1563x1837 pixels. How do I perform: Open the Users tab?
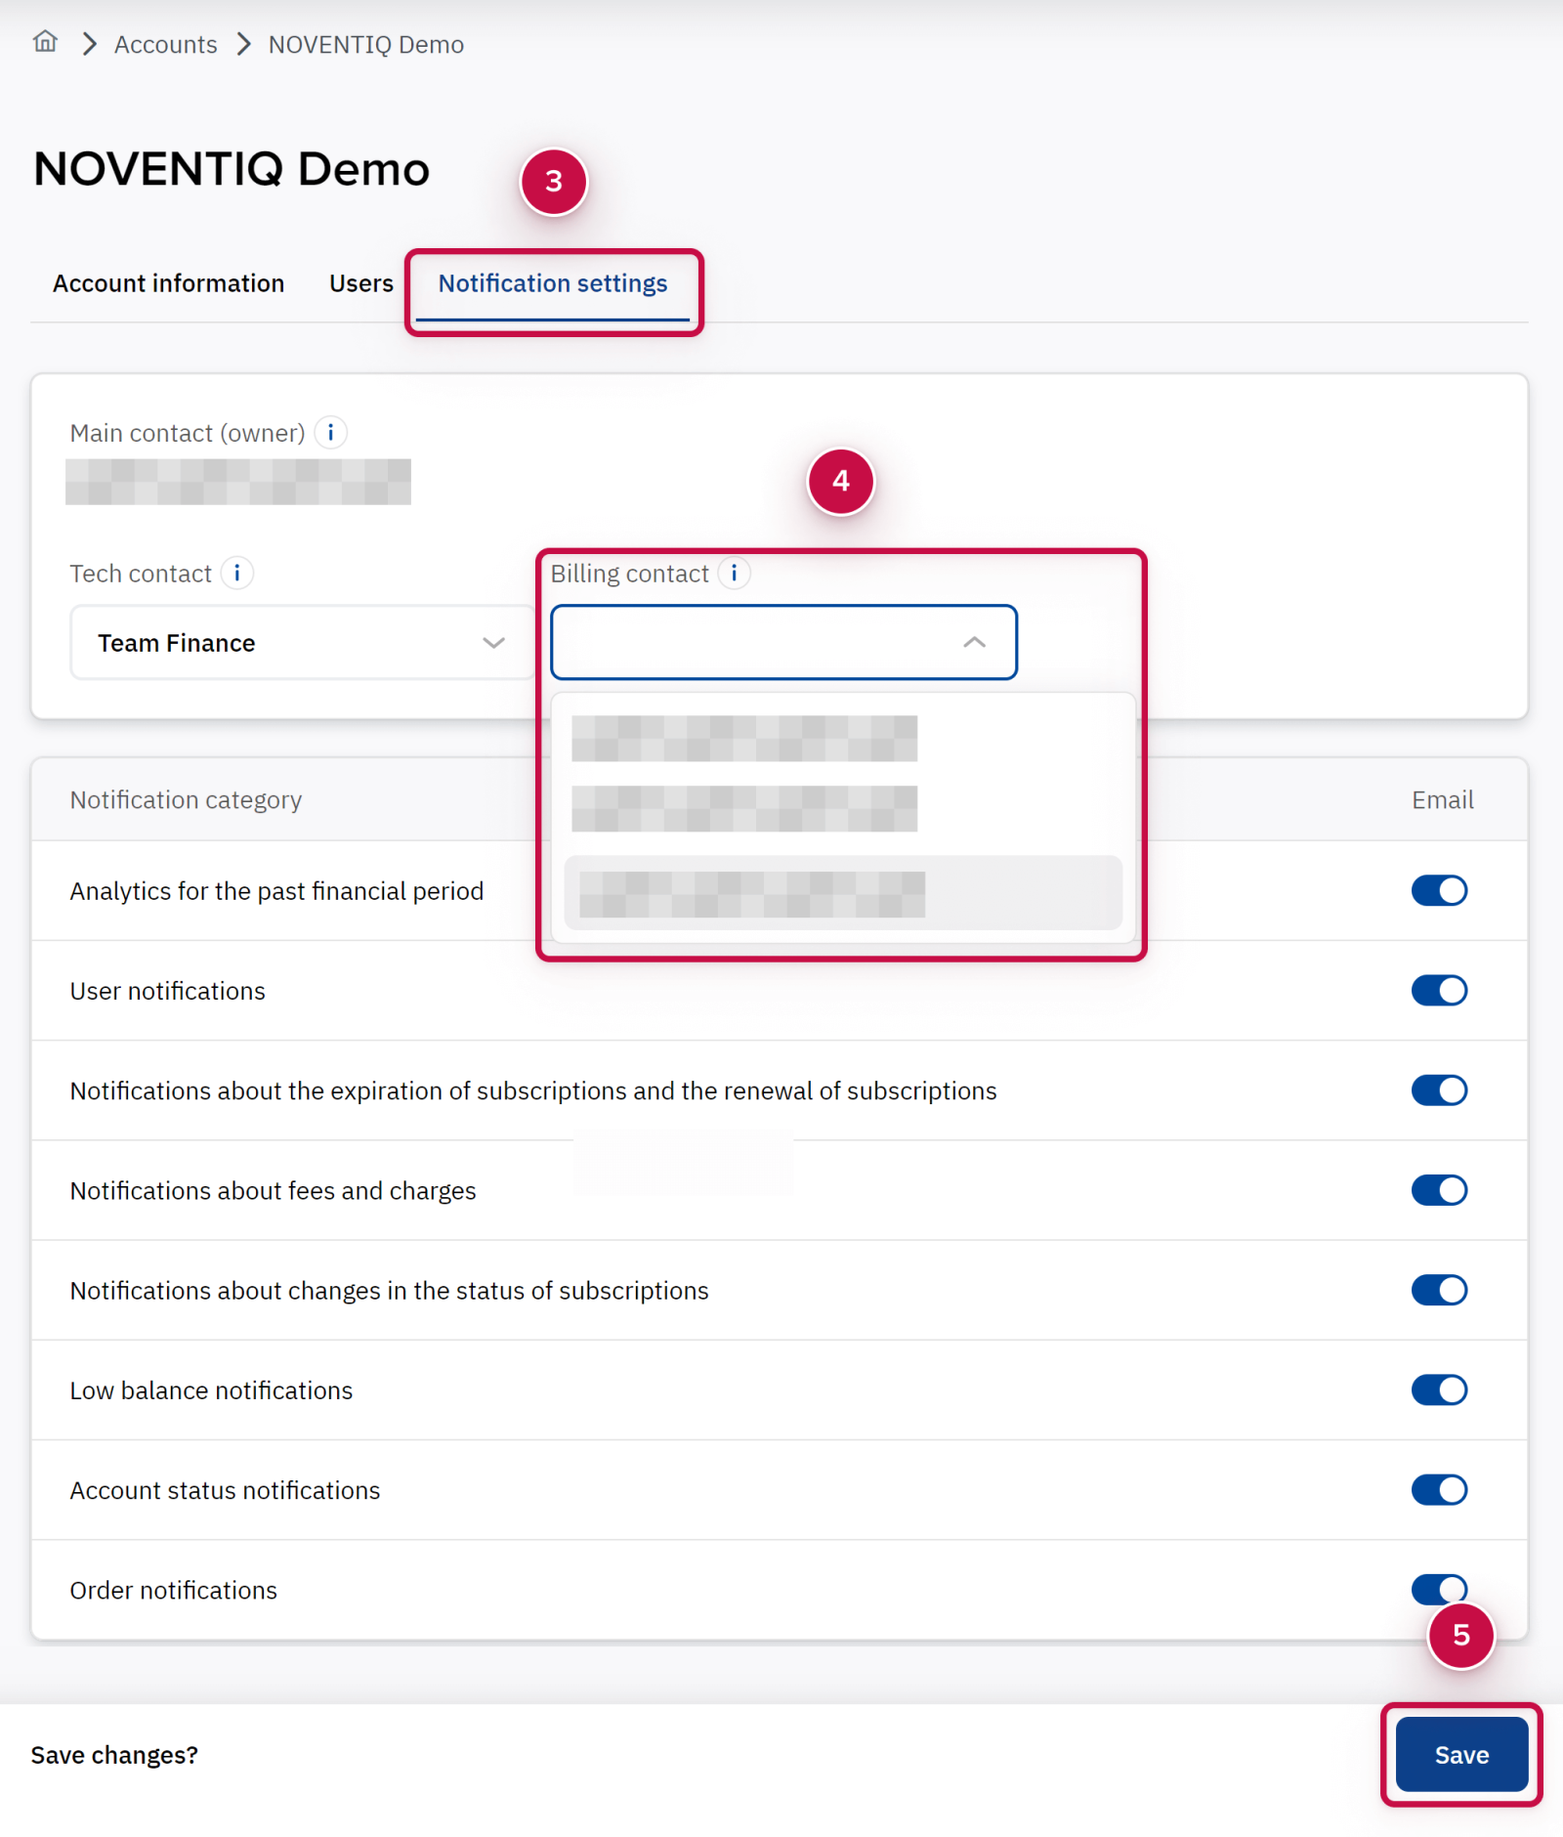(x=360, y=283)
